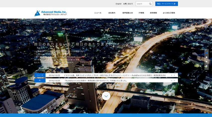Select the first (blue) slide indicator dot
212x117 pixels.
(207, 53)
